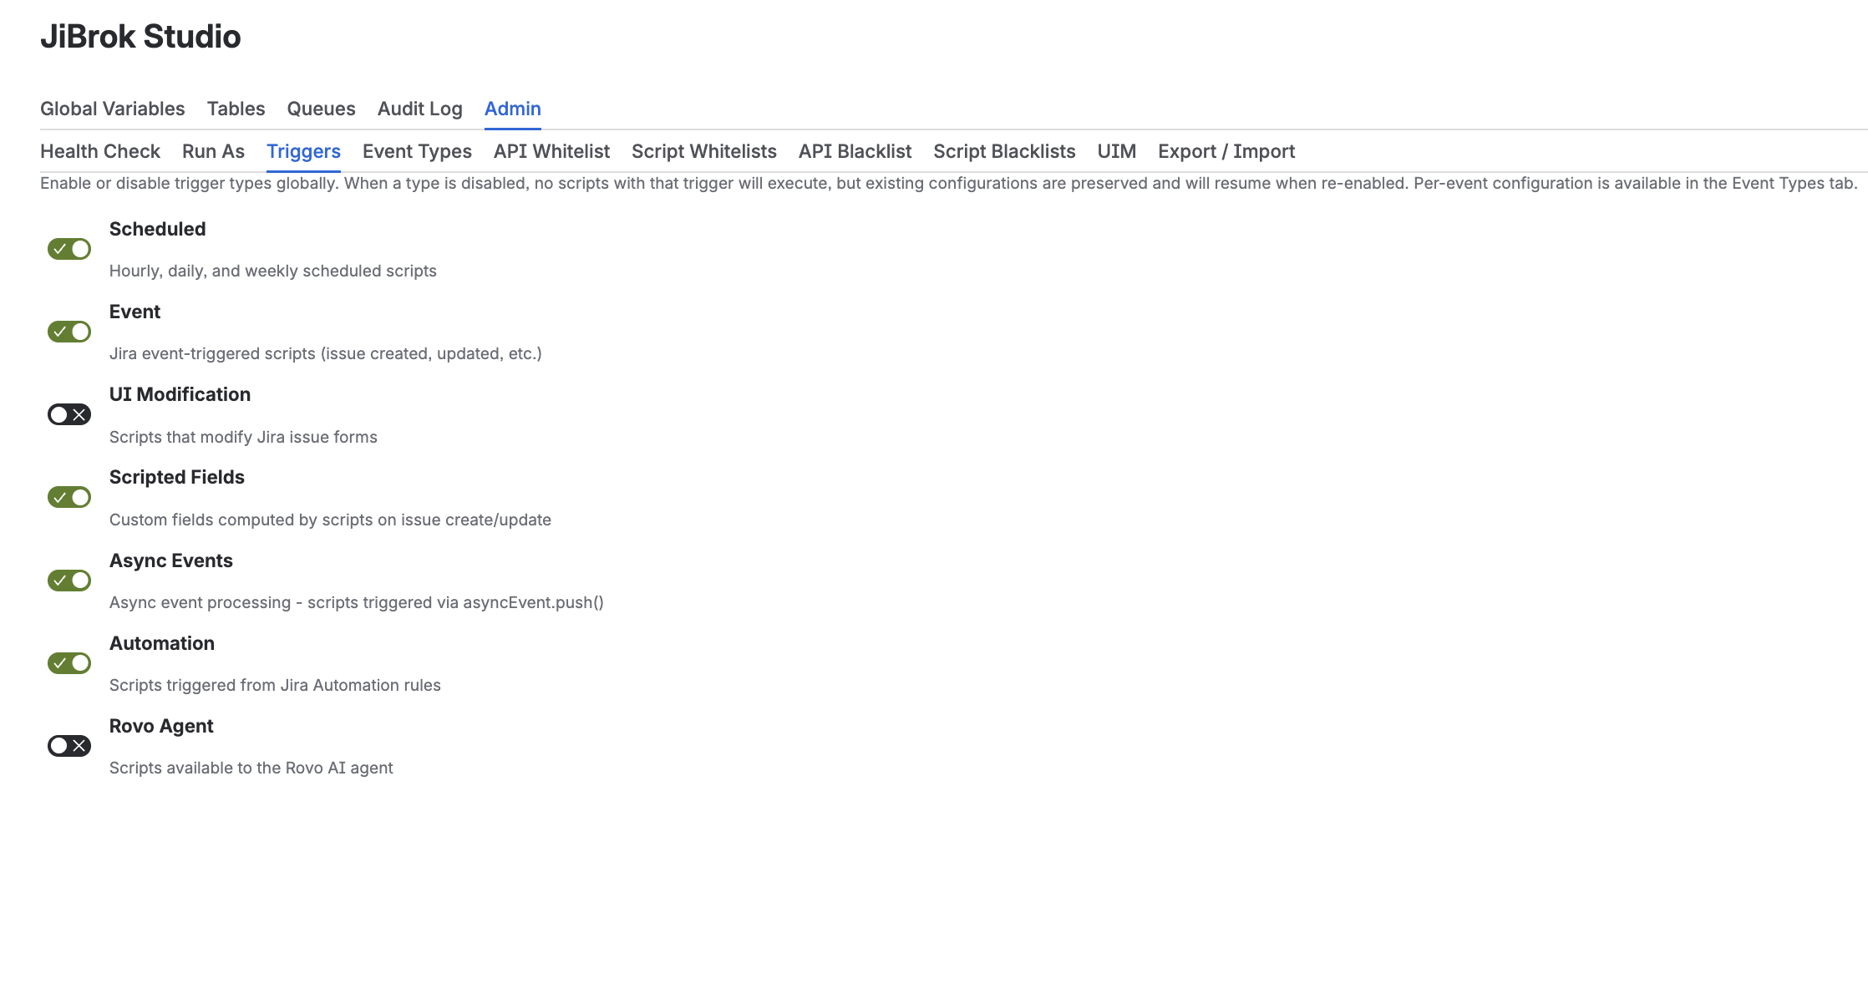Turn off the Event trigger switch

(x=69, y=332)
